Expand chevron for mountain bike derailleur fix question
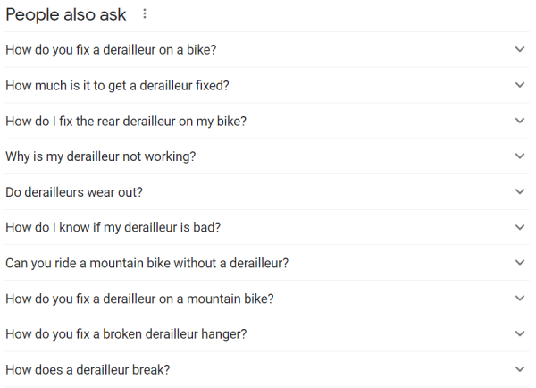This screenshot has width=536, height=388. (520, 298)
